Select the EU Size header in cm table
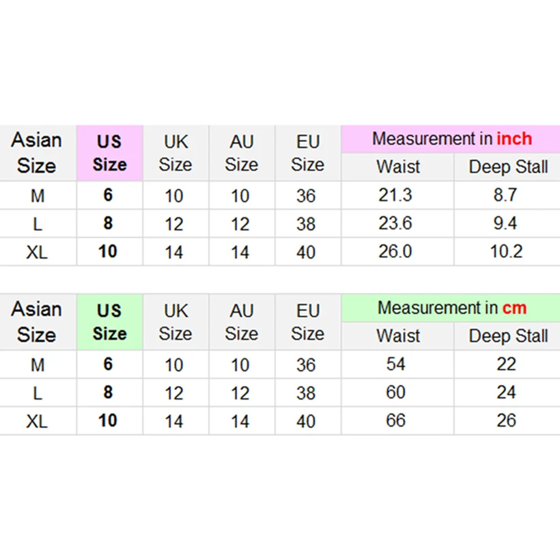 pyautogui.click(x=307, y=322)
